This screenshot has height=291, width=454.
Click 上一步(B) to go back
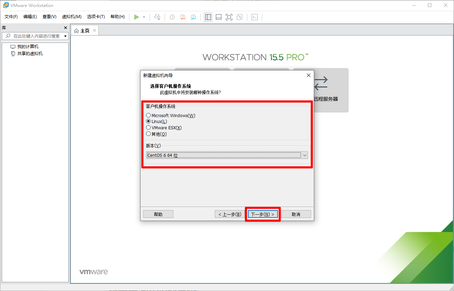[230, 214]
